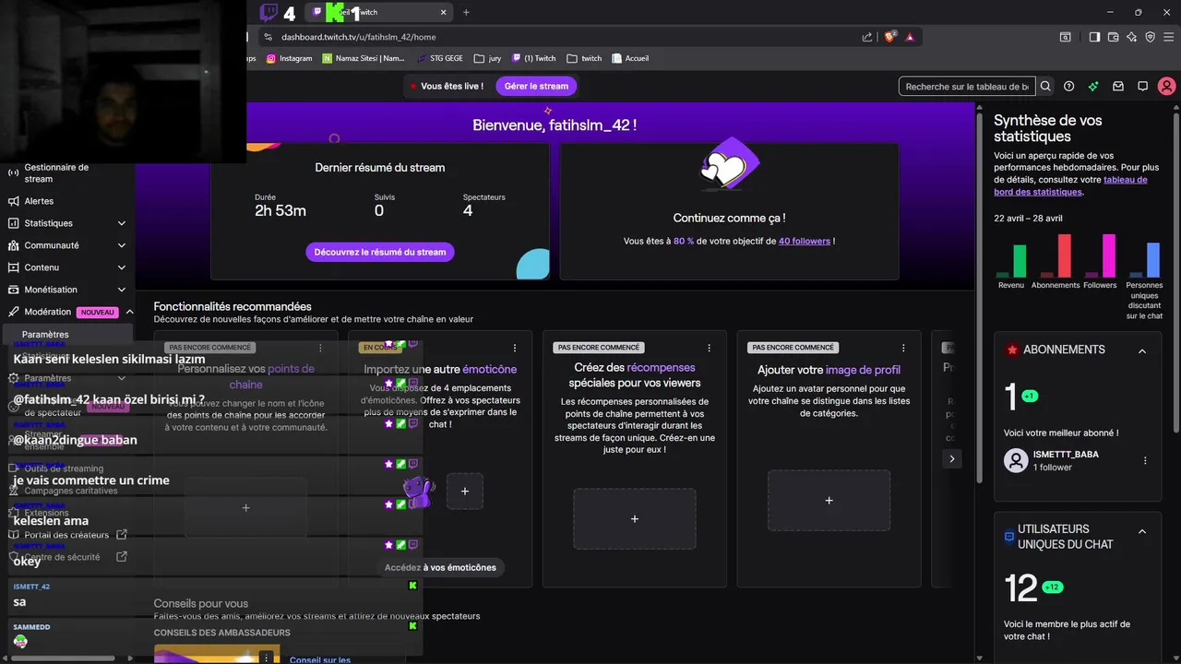Screen dimensions: 1181x664
Task: Open options menu on émoticône card
Action: click(515, 348)
